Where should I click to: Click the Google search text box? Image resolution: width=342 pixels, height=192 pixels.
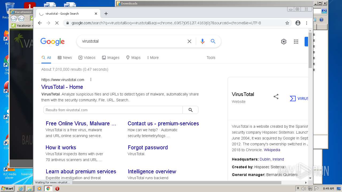tap(132, 41)
